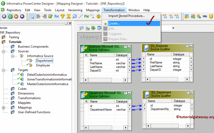
Task: Click the help ? button on SQ_Employee
Action: pos(187,46)
